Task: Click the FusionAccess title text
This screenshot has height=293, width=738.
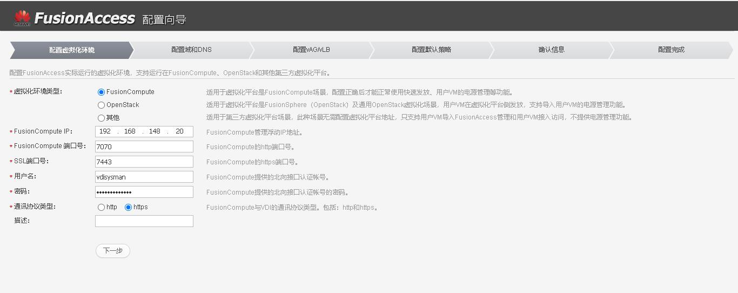Action: pyautogui.click(x=84, y=18)
